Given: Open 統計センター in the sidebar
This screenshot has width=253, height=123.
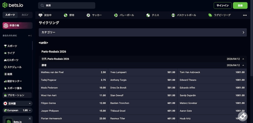Looking at the screenshot, I should 17,81.
